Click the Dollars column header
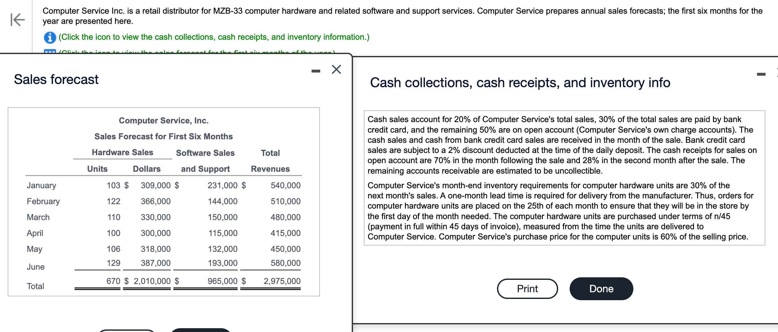The height and width of the screenshot is (332, 778). (147, 169)
